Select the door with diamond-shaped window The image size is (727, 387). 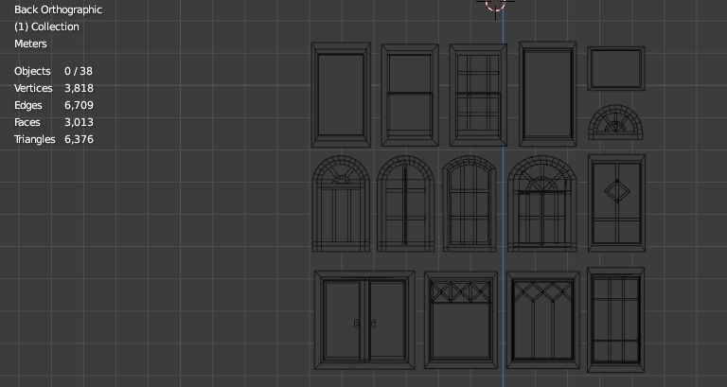(x=616, y=203)
